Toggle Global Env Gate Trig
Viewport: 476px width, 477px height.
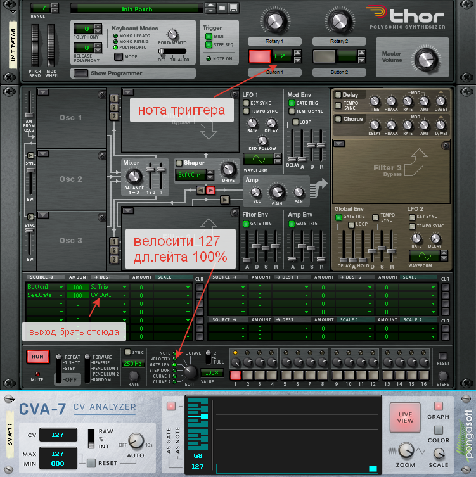[x=338, y=217]
